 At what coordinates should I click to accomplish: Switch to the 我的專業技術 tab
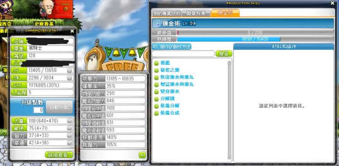(x=166, y=13)
